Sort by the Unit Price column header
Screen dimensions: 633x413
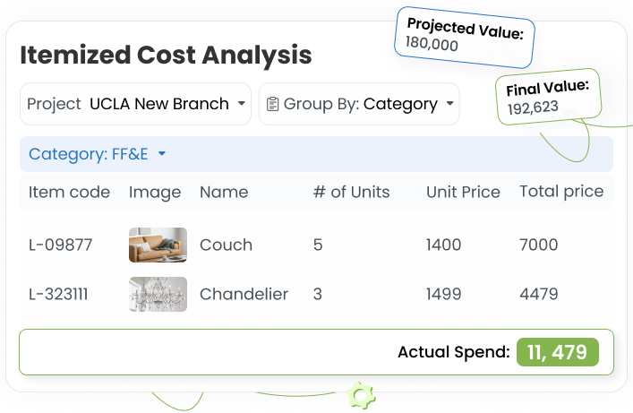coord(463,192)
